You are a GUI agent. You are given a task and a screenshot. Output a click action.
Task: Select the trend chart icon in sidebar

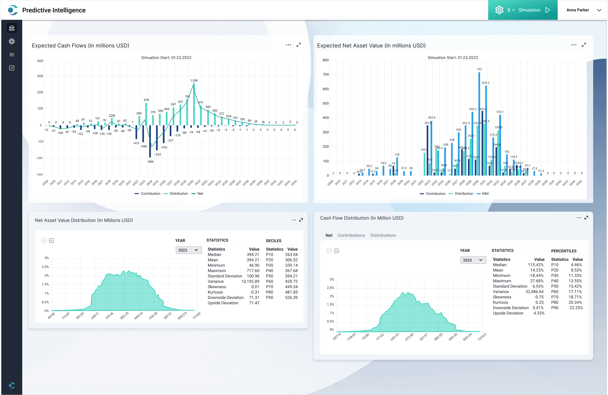pos(12,68)
